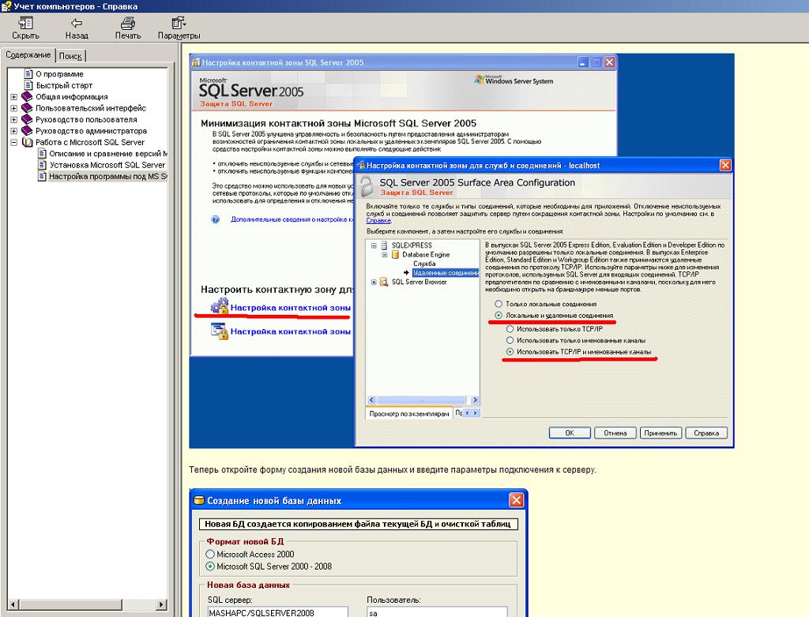Expand the Пользовательский интерфейс tree node
Viewport: 809px width, 617px height.
(14, 109)
